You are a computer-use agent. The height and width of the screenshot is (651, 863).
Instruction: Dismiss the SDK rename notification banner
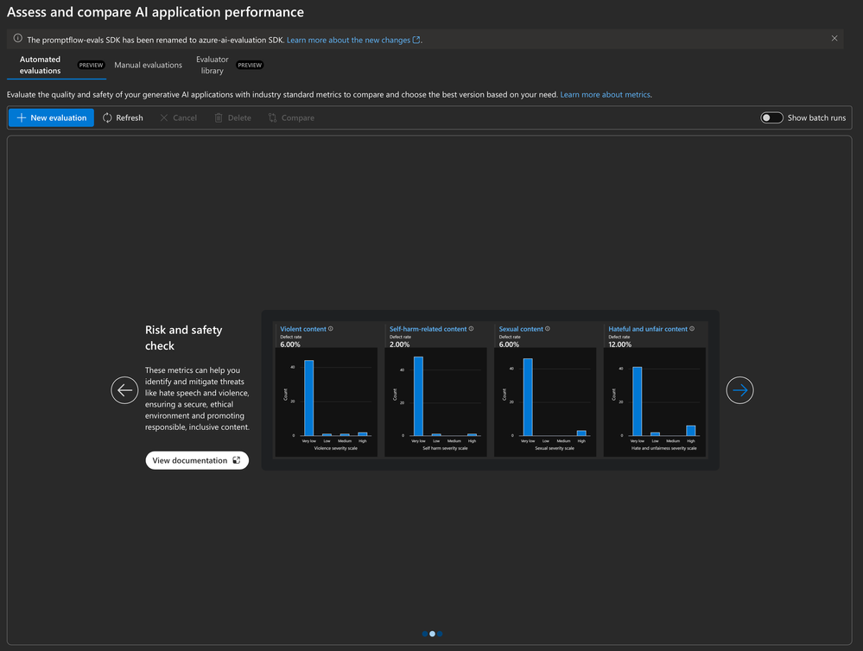click(834, 39)
